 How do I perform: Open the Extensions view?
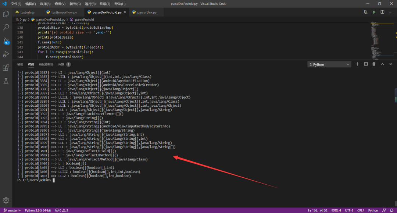point(6,68)
